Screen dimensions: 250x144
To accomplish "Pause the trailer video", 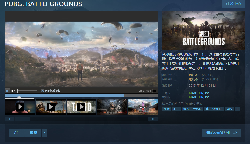I will point(7,91).
